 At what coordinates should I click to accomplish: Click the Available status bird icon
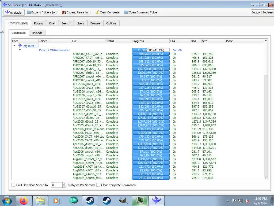(x=7, y=12)
